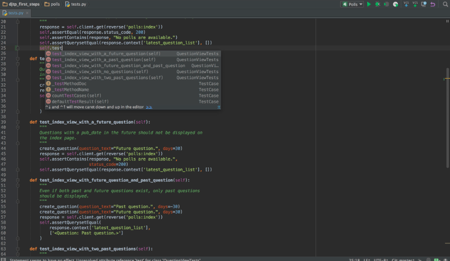
Task: Click the round manage.py run task icon
Action: click(x=395, y=4)
